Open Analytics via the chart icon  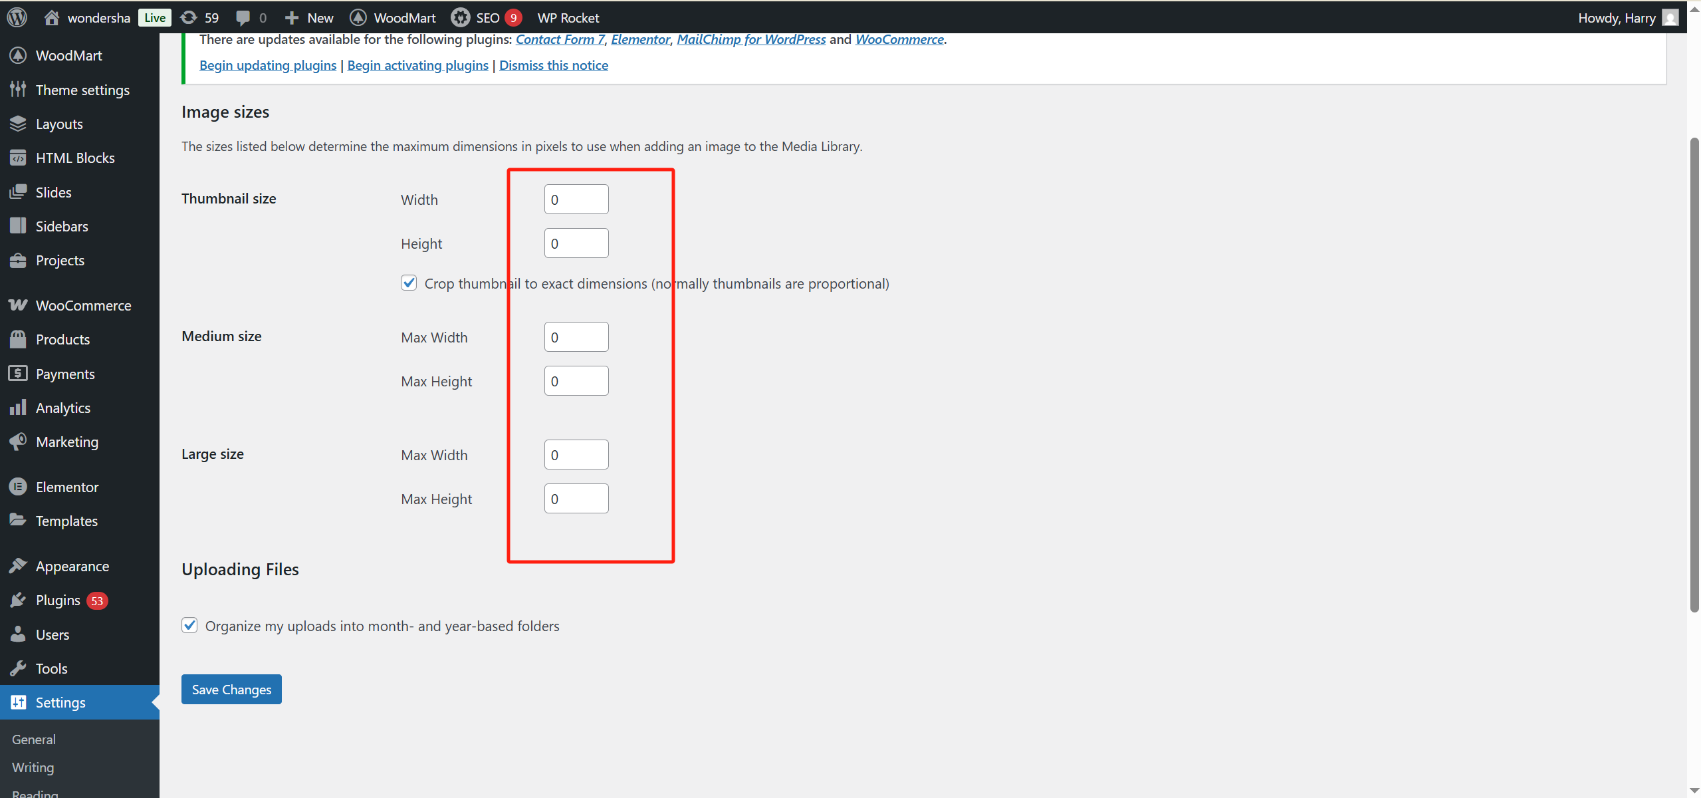pos(18,407)
